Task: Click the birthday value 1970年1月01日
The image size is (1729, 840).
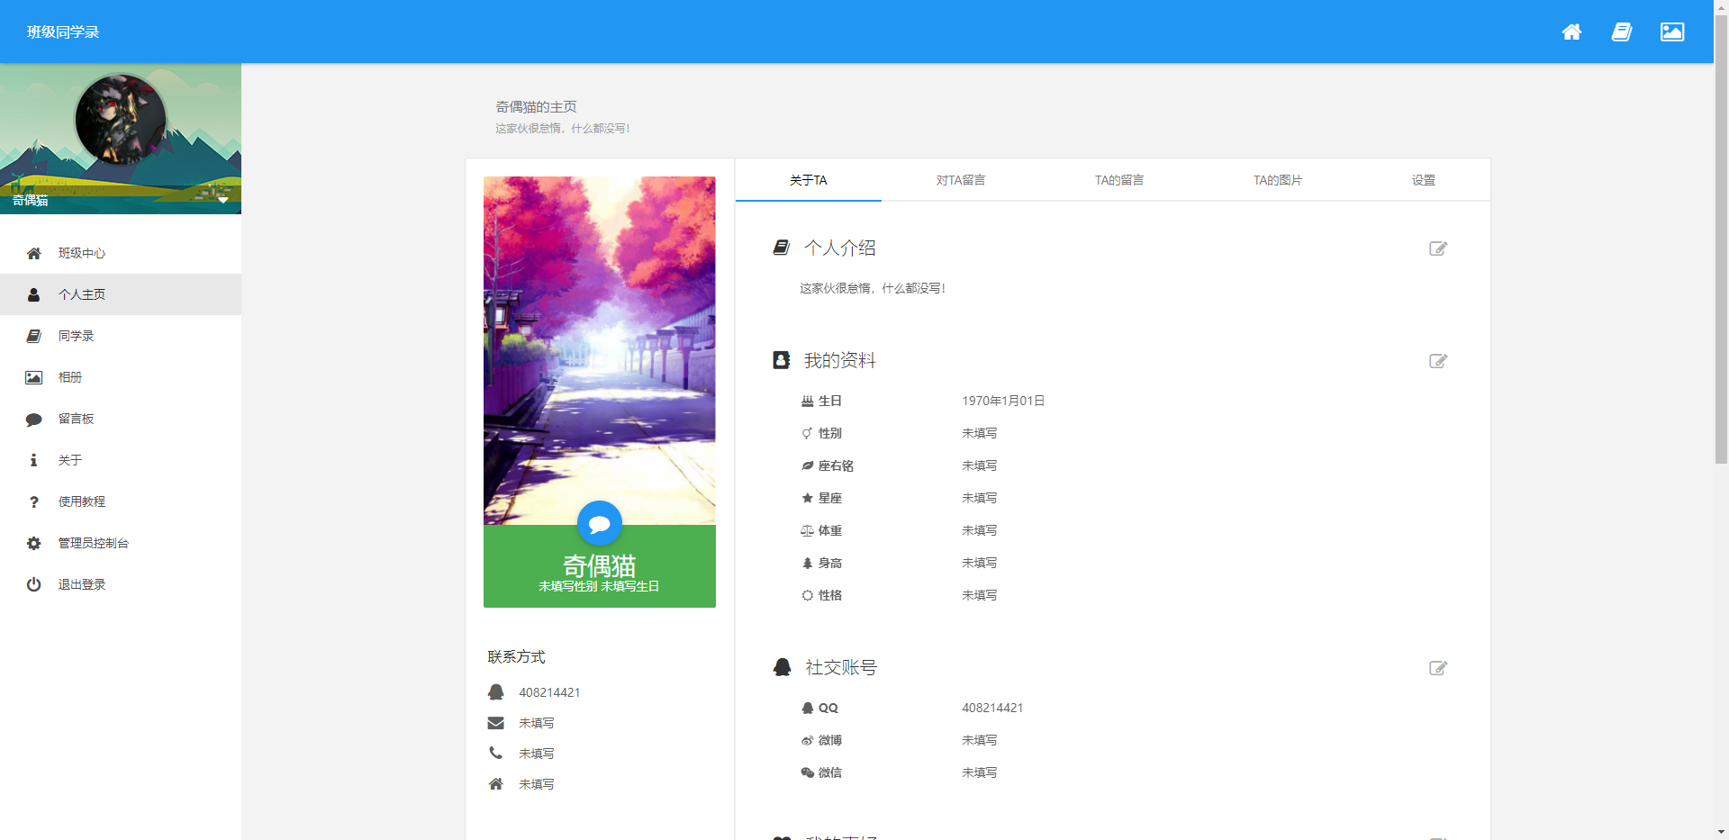Action: pos(1003,401)
